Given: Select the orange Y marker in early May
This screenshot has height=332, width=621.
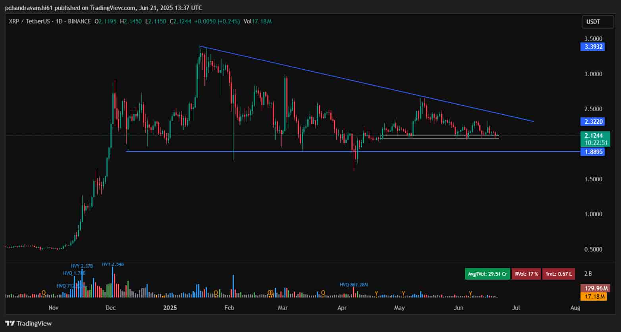Looking at the screenshot, I should coord(403,293).
